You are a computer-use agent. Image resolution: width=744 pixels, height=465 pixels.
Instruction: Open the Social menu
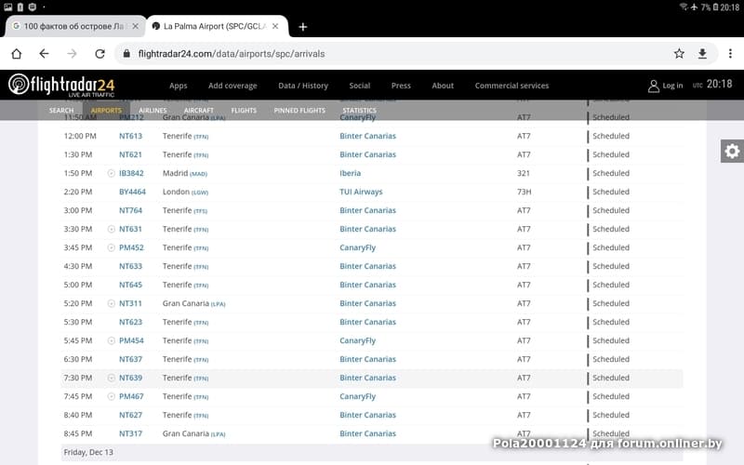point(360,86)
